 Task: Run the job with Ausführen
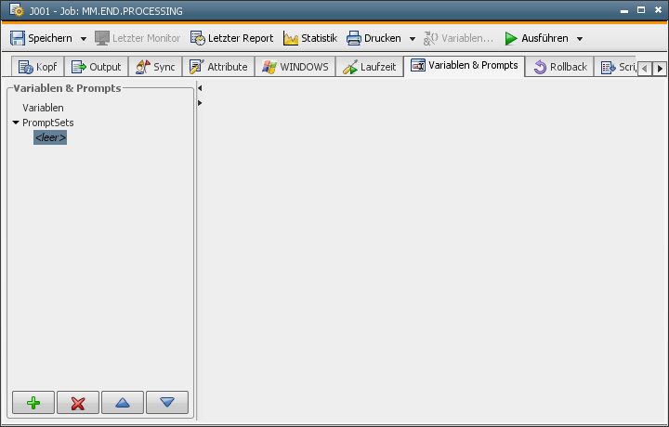536,38
